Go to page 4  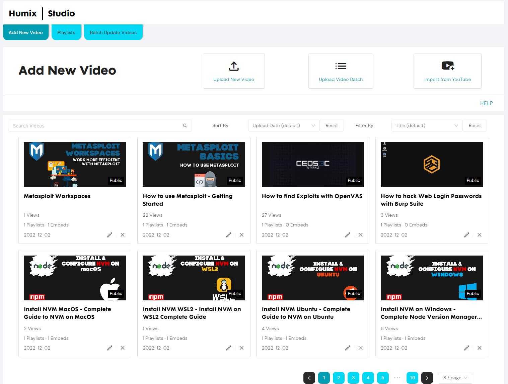(x=368, y=378)
